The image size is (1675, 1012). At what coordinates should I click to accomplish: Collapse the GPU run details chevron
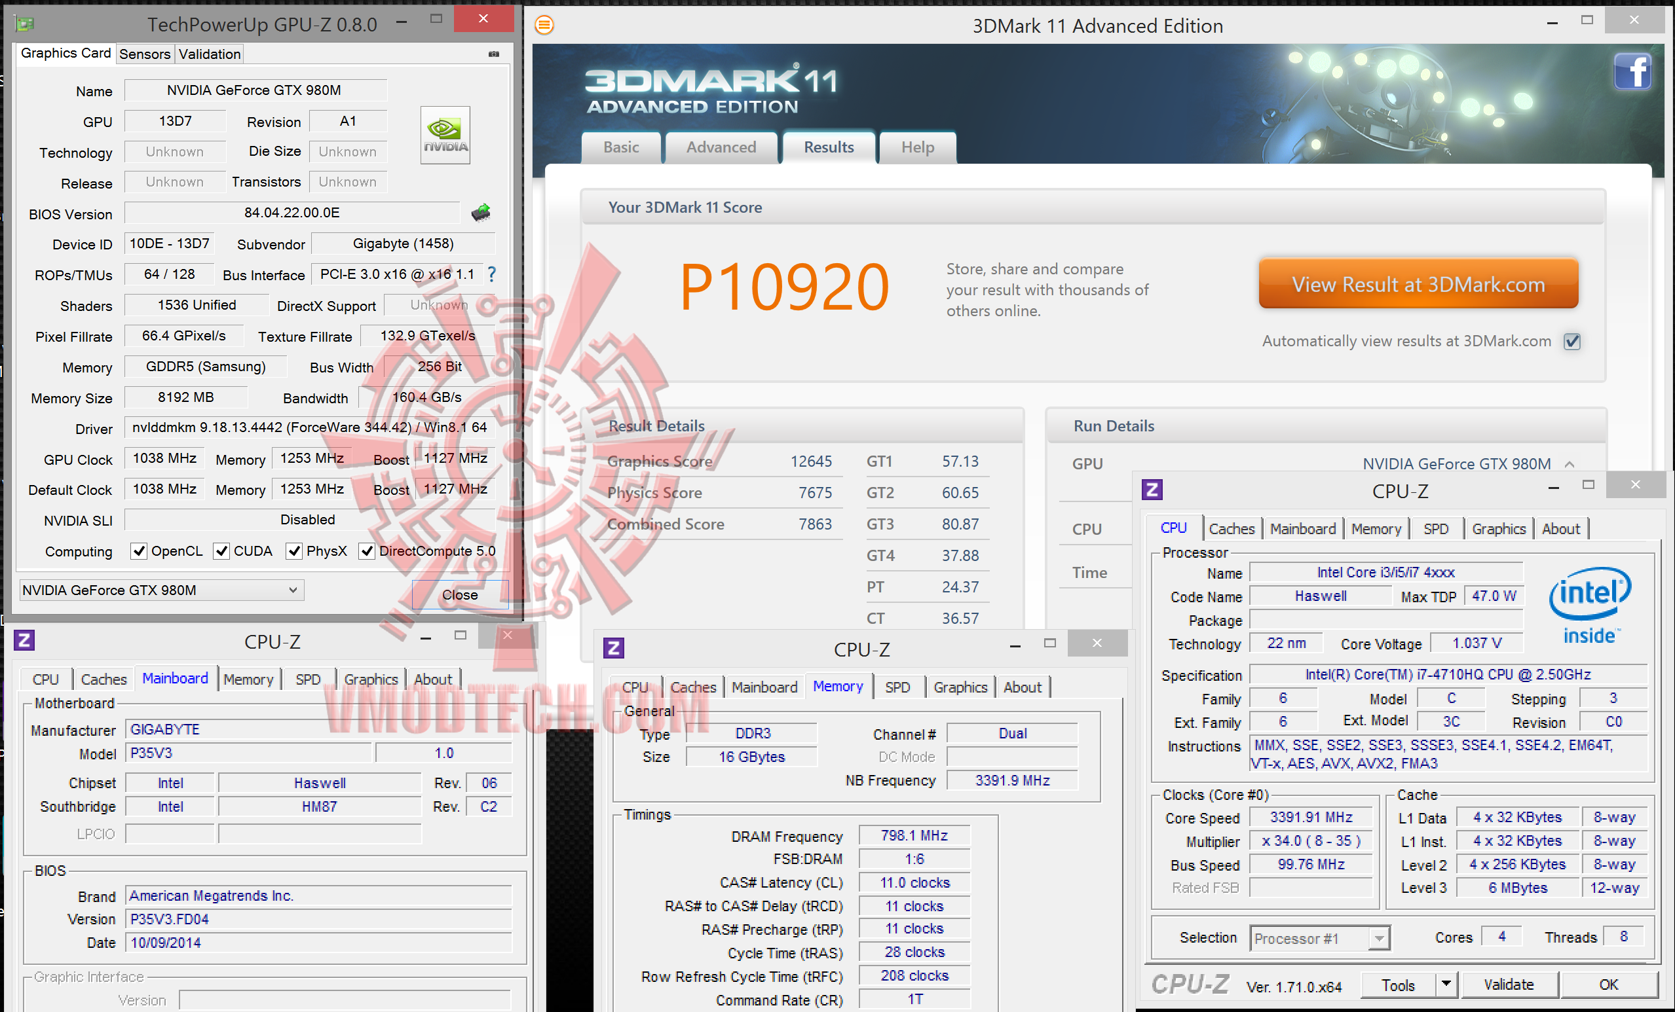(x=1570, y=464)
